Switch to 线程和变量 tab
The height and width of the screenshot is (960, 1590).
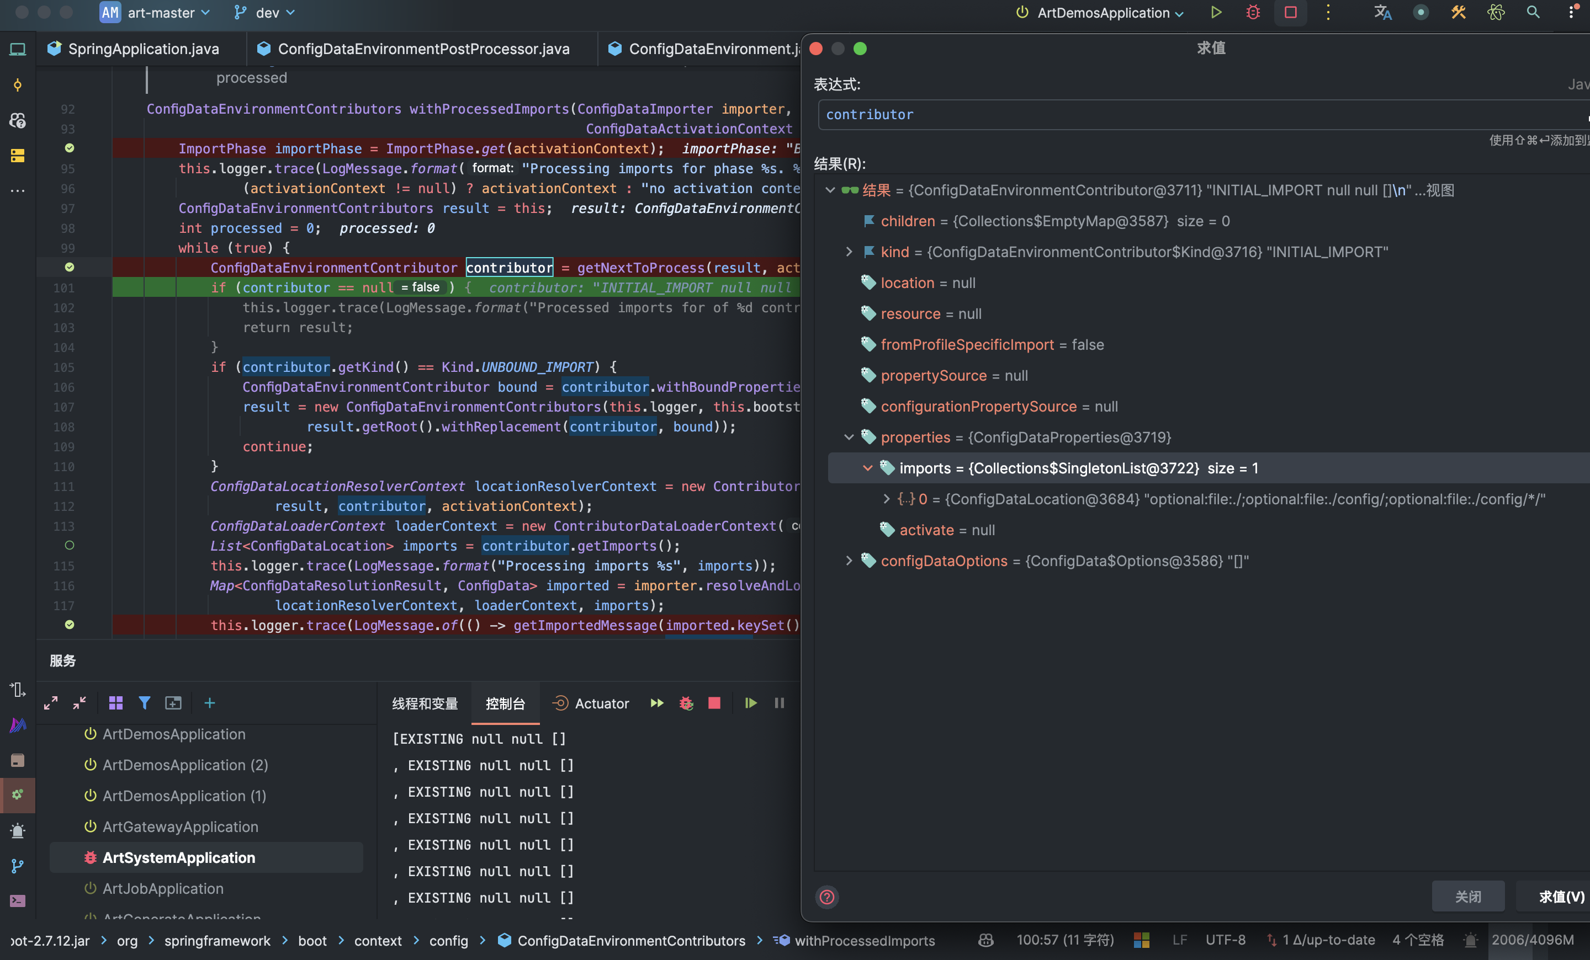[x=425, y=703]
